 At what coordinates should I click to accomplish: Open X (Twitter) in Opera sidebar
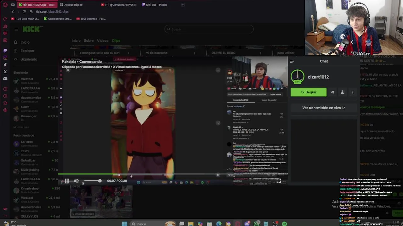[x=5, y=72]
